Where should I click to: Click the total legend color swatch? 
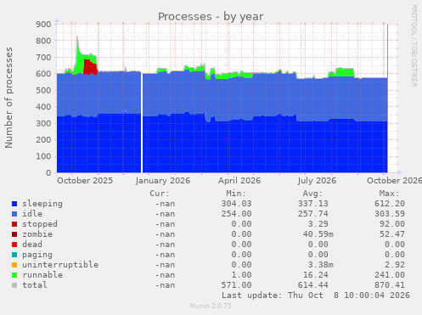pyautogui.click(x=14, y=285)
